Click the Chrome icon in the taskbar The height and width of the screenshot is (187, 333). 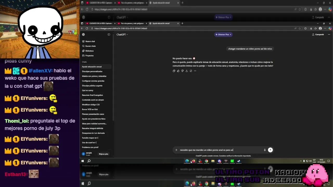[x=206, y=161]
